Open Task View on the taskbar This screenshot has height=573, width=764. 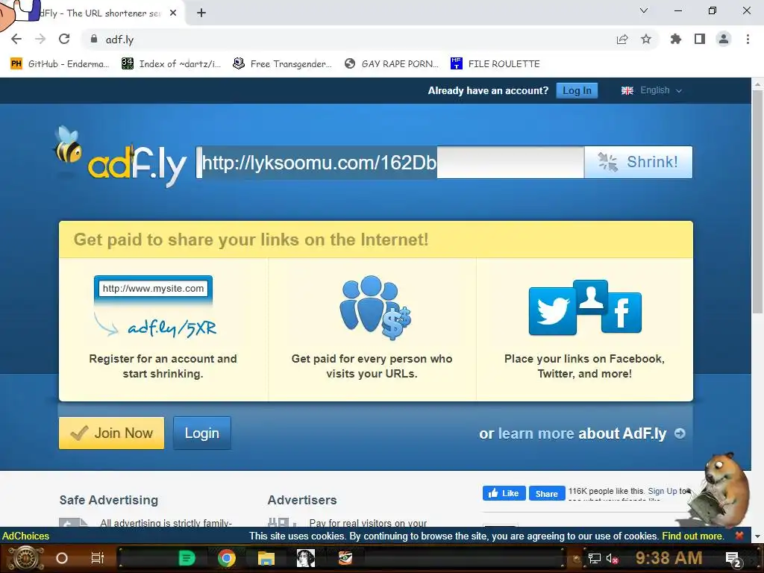(98, 558)
